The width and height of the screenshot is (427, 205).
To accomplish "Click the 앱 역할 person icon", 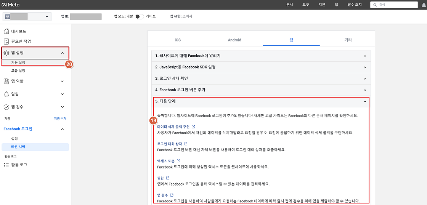I will pos(6,81).
